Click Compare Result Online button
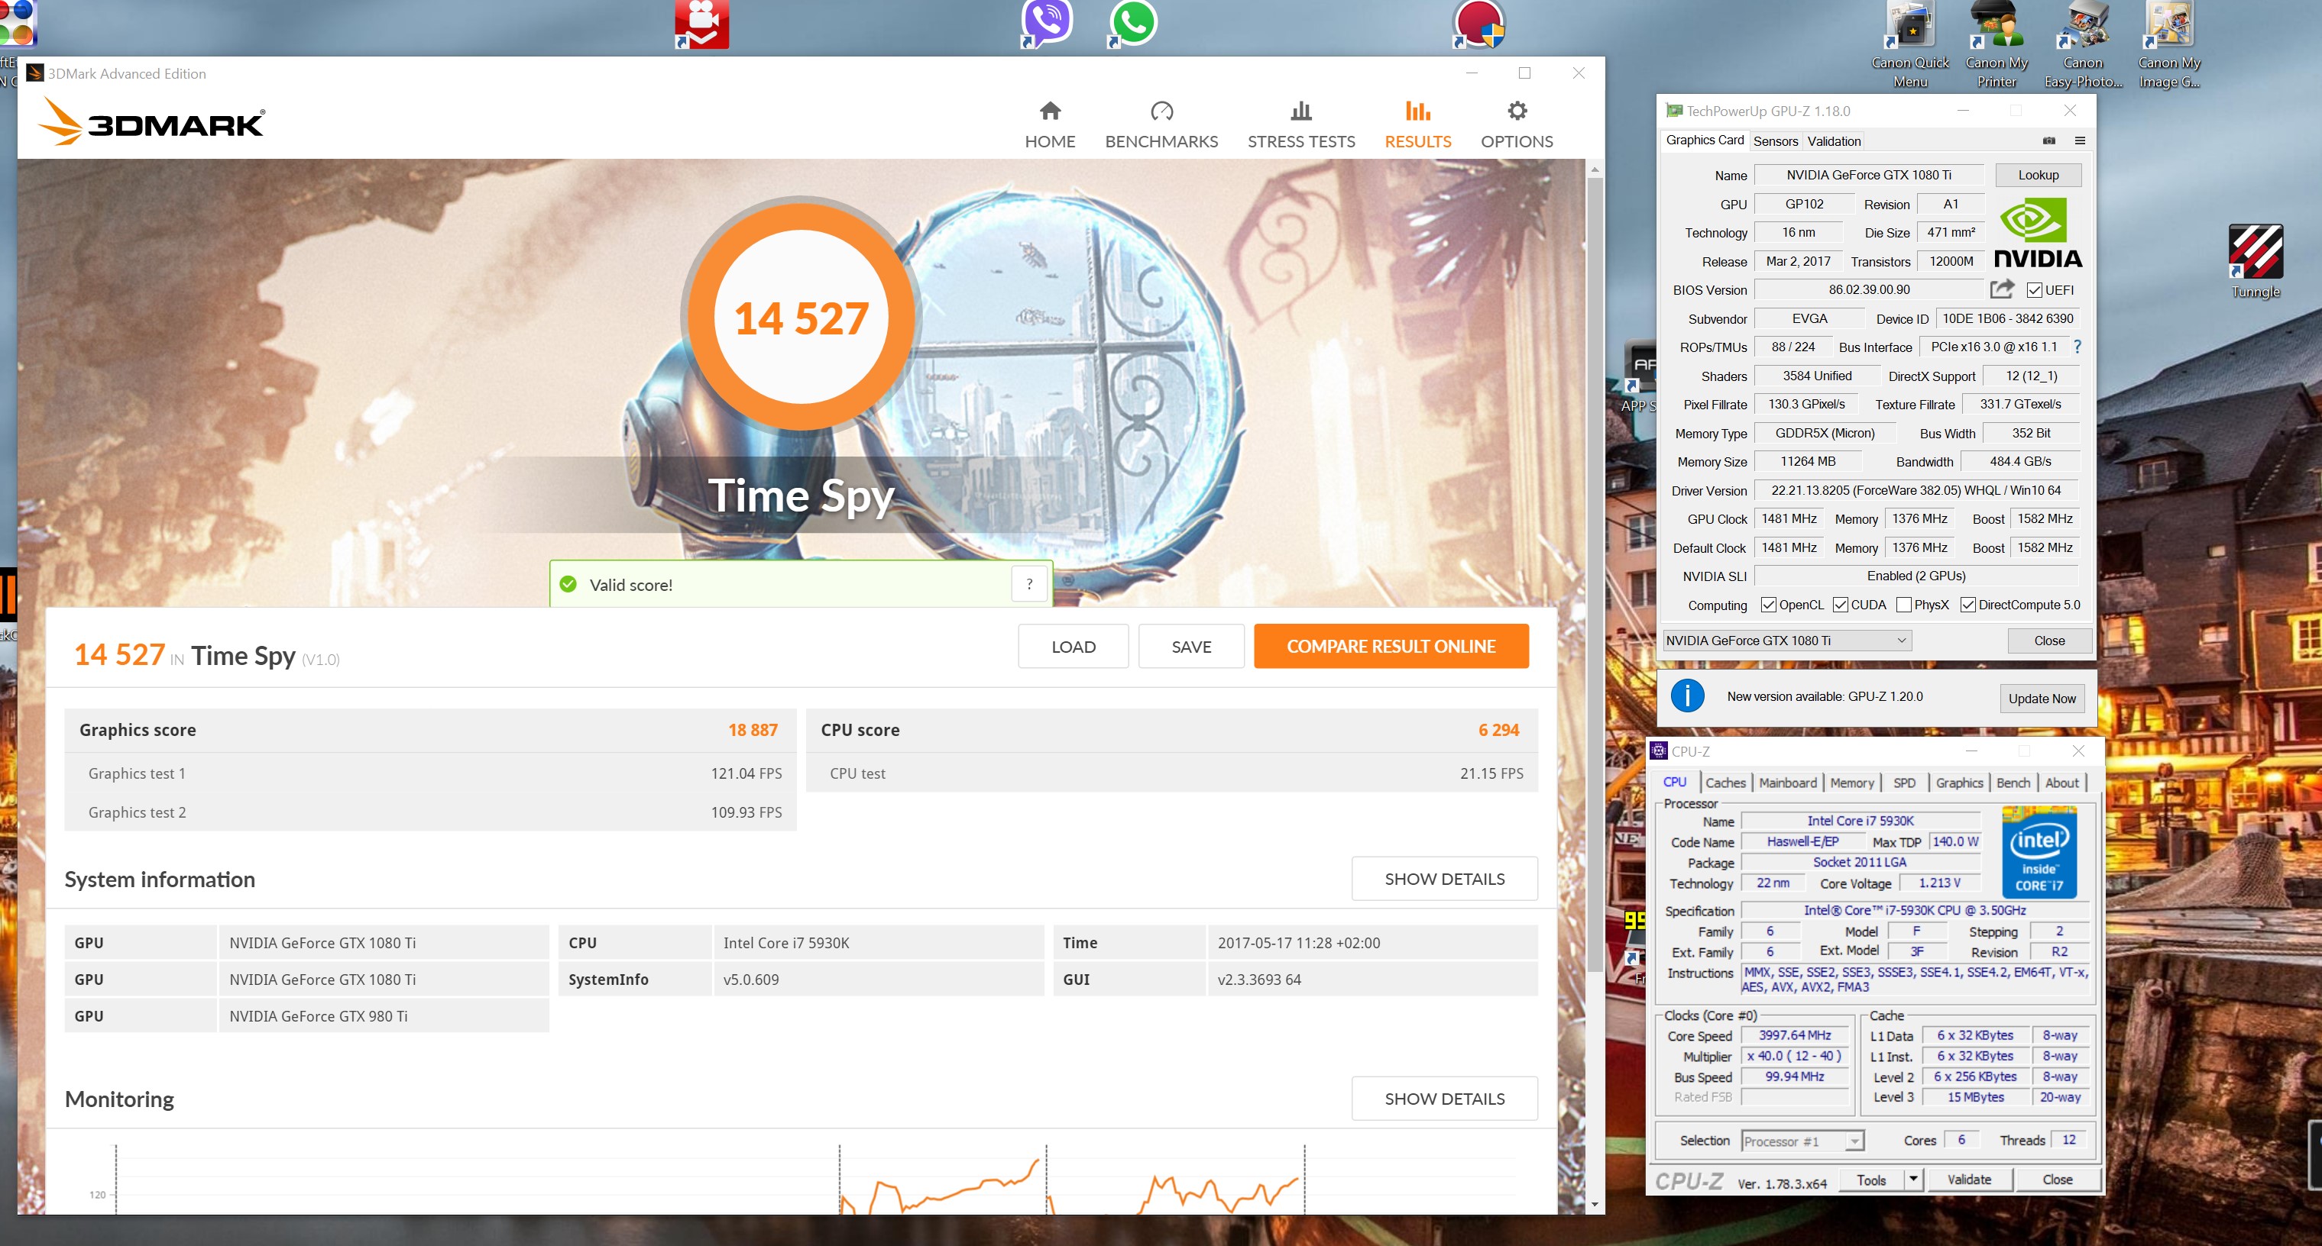This screenshot has height=1246, width=2322. (1390, 646)
